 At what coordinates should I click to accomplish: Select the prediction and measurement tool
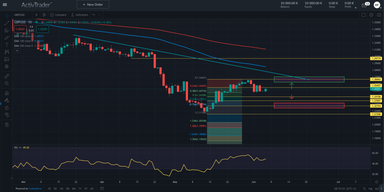6,59
